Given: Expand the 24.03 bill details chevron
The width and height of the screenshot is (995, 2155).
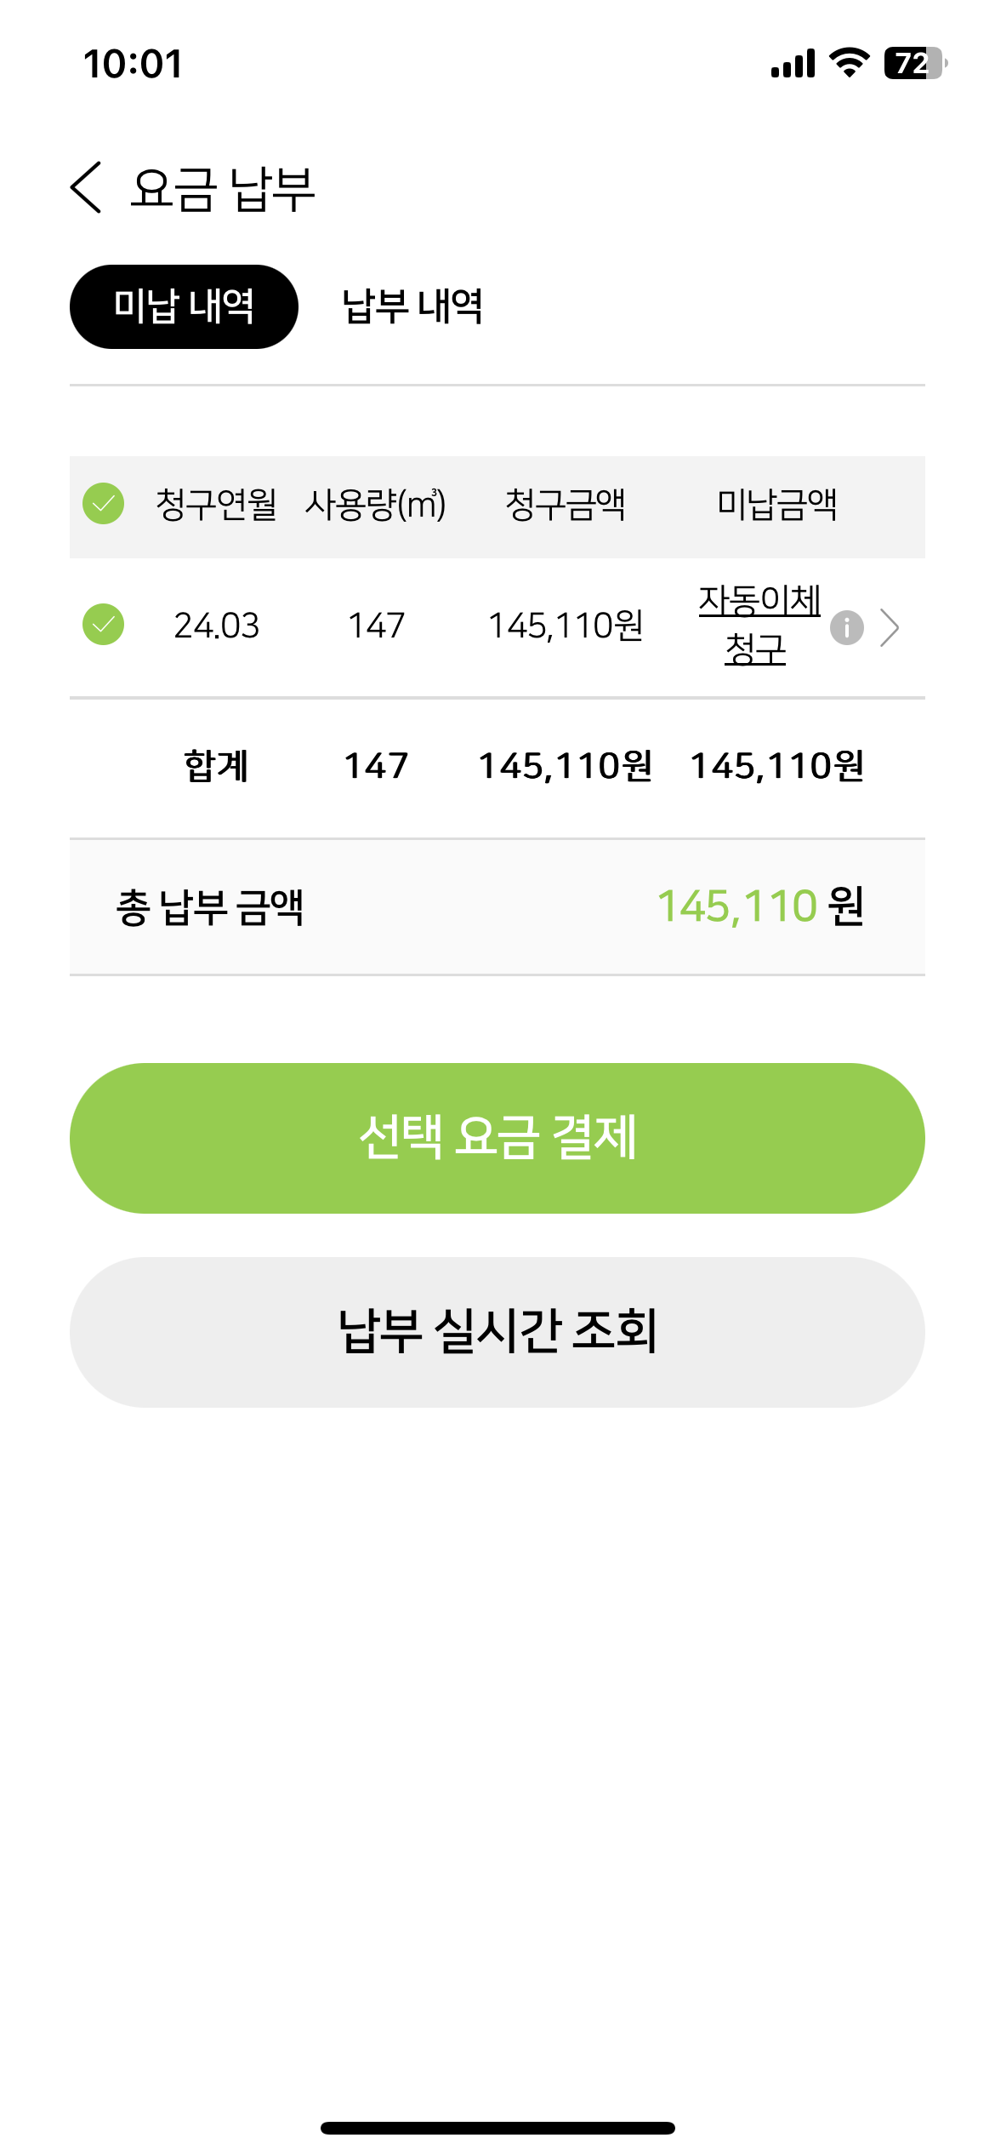Looking at the screenshot, I should tap(890, 628).
